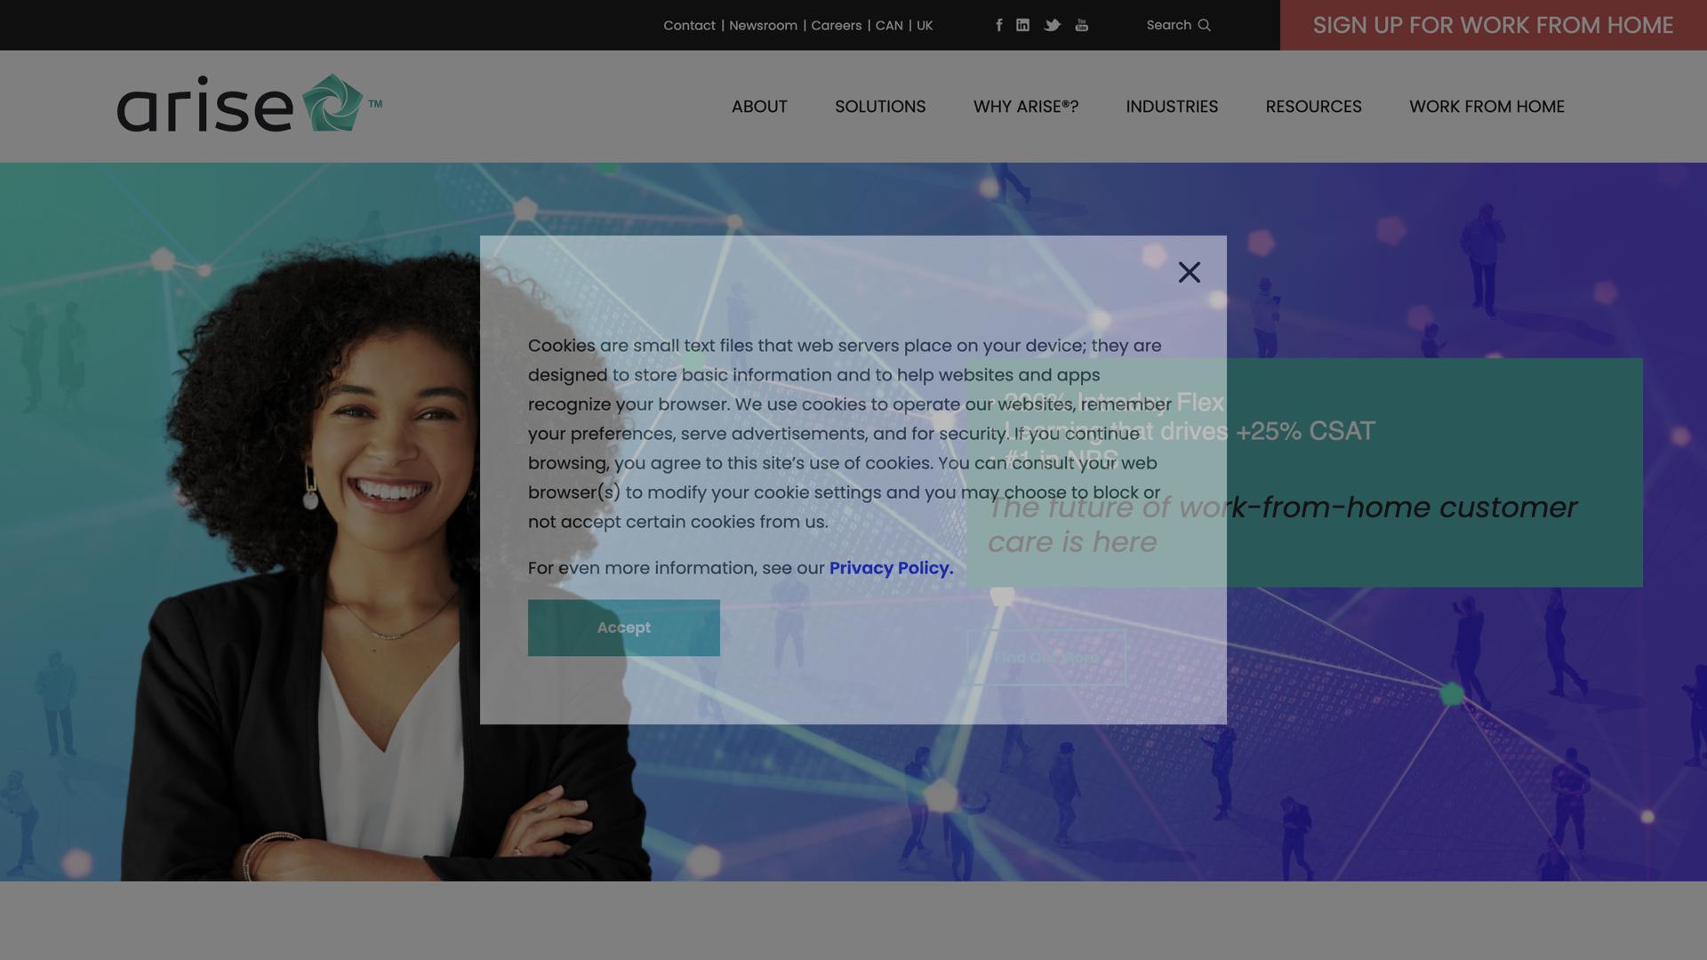This screenshot has height=960, width=1707.
Task: Open the Privacy Policy link
Action: (890, 568)
